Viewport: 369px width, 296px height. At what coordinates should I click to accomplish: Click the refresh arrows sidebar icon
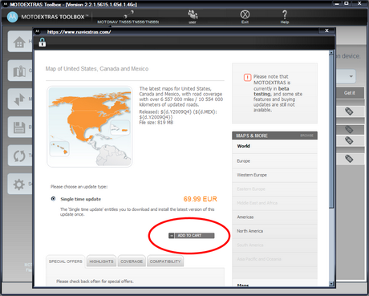19,156
